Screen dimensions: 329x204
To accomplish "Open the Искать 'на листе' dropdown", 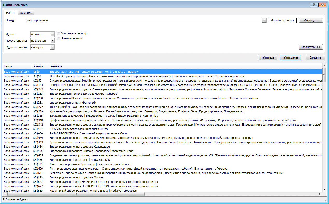I will click(52, 34).
